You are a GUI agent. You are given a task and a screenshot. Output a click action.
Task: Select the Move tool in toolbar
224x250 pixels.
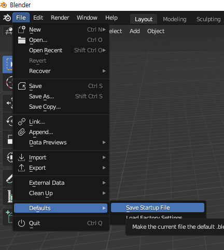pos(8,103)
